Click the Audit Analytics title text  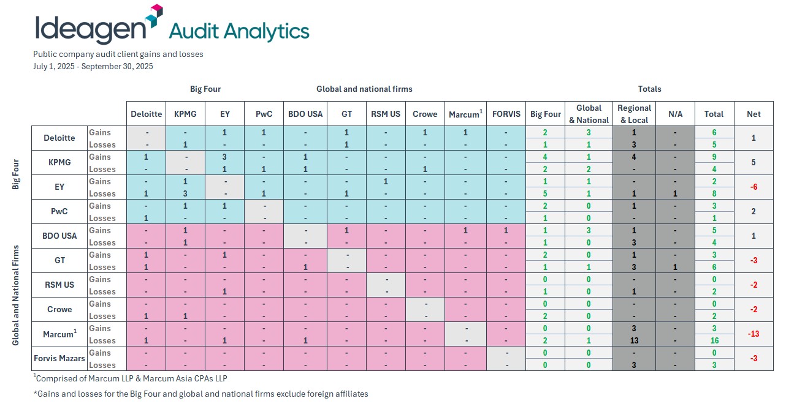click(x=238, y=31)
